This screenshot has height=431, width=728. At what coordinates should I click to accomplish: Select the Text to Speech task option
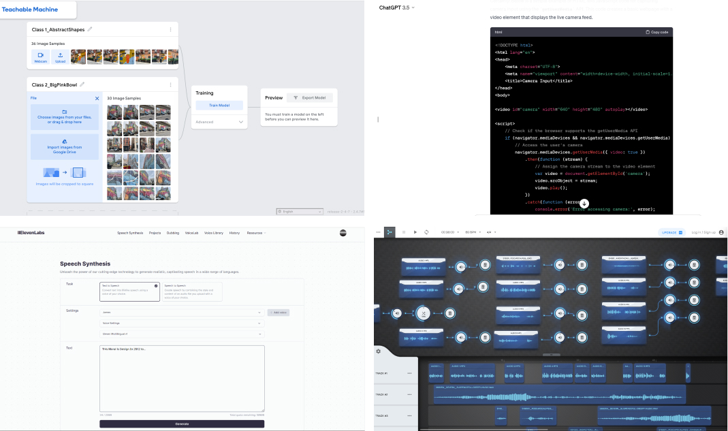pos(129,291)
